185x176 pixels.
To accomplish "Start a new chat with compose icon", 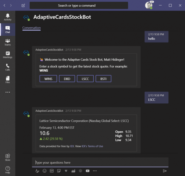I will point(23,6).
